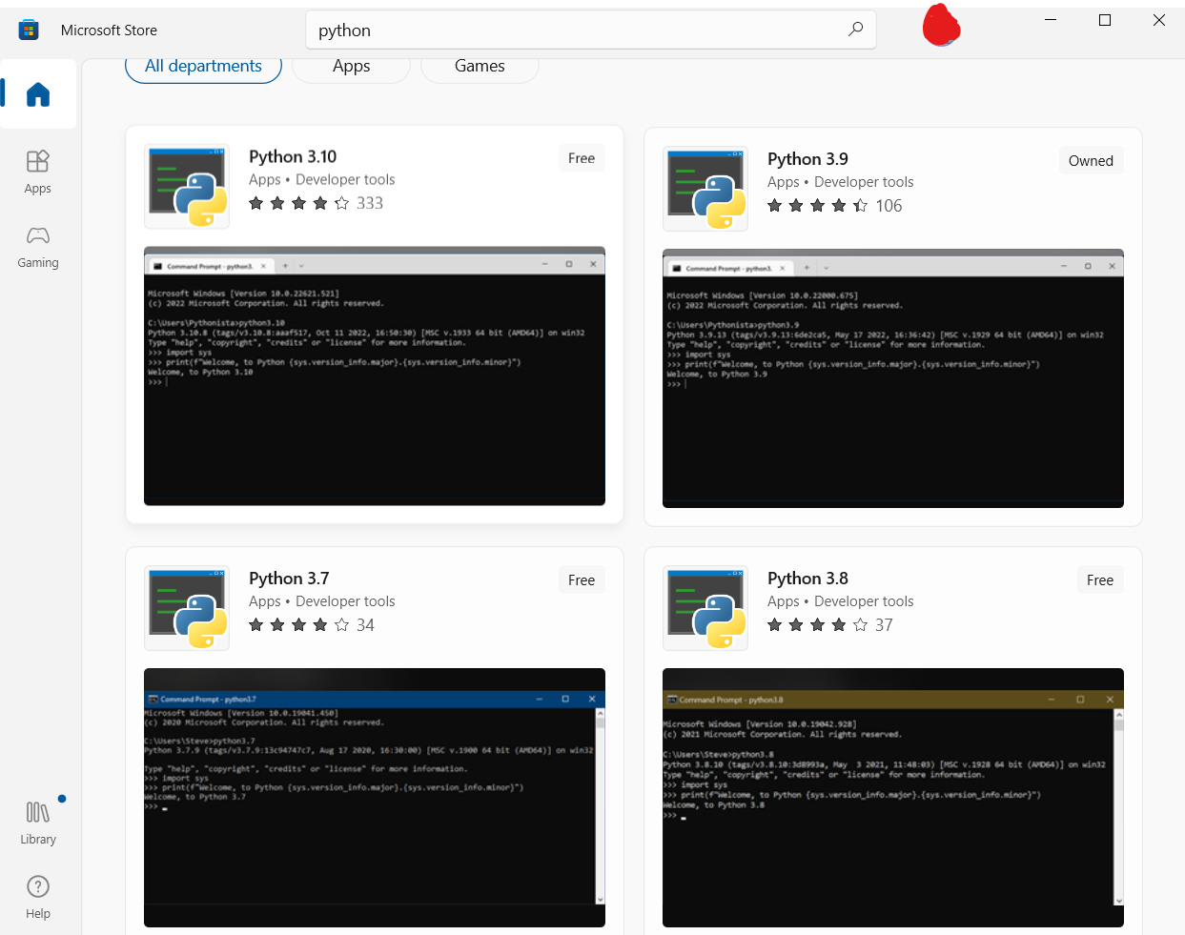Click the Free button for Python 3.10
The image size is (1185, 935).
(582, 158)
